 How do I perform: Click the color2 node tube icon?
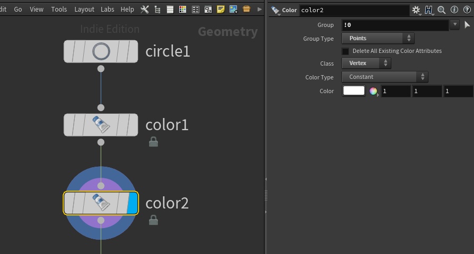[x=101, y=202]
